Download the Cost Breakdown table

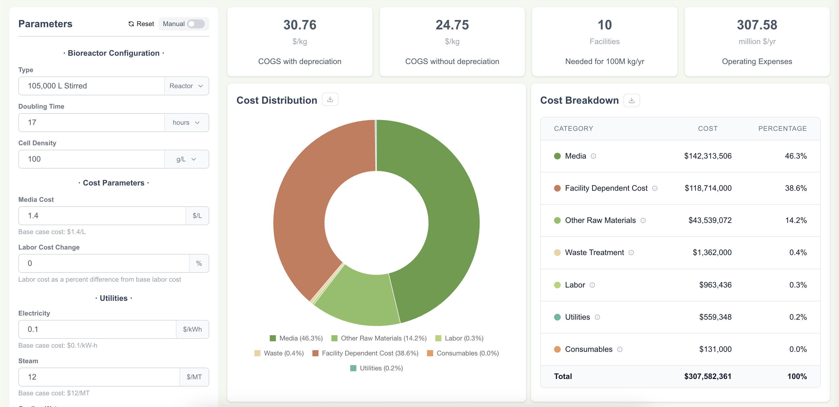pos(631,100)
